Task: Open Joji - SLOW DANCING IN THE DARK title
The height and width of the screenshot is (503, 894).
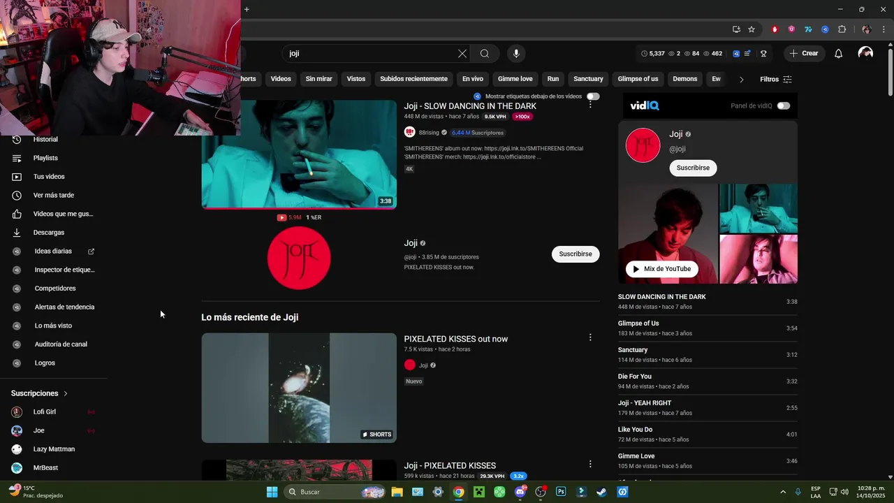Action: 470,106
